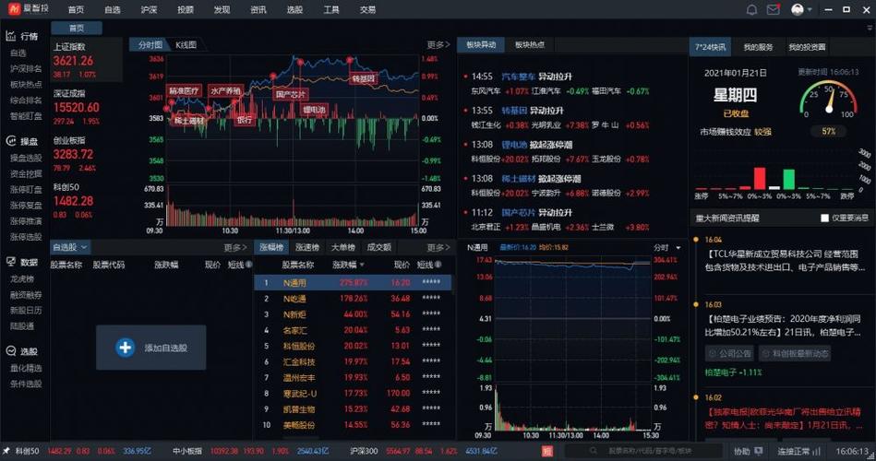Expand 更多> on the 自选股 panel
Screen dimensions: 876x461
click(x=235, y=247)
